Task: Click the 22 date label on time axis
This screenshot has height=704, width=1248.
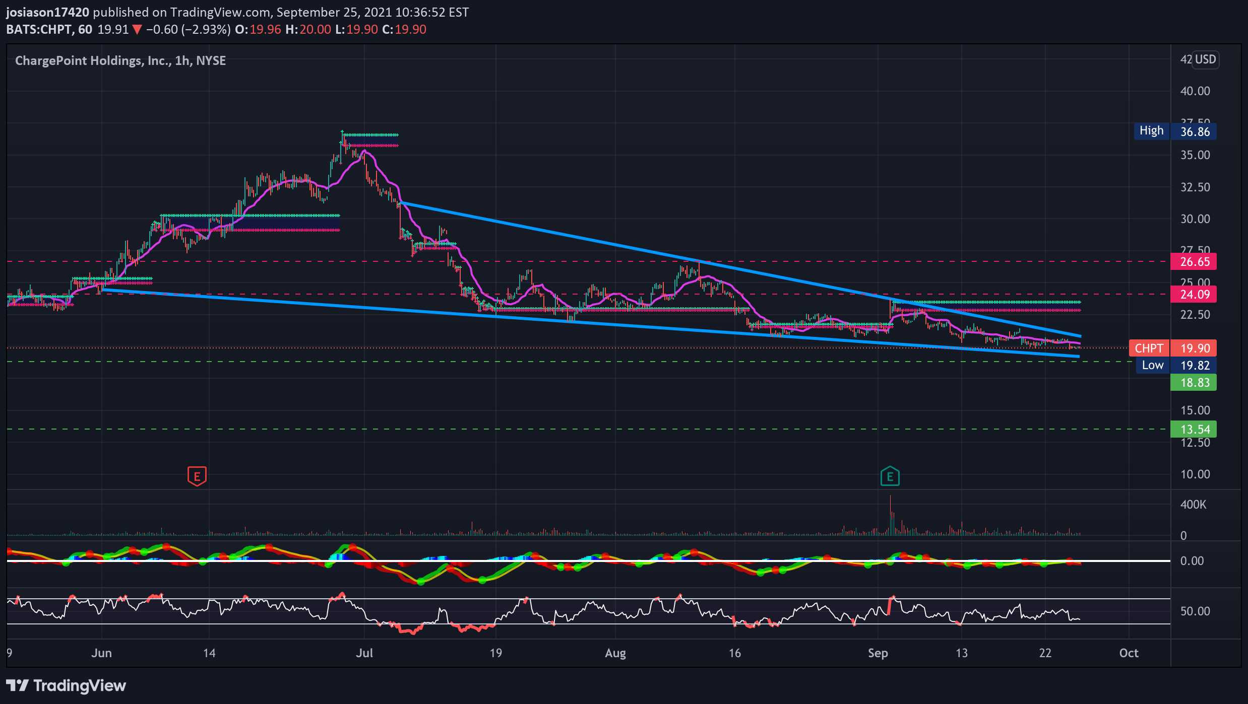Action: pyautogui.click(x=1045, y=653)
